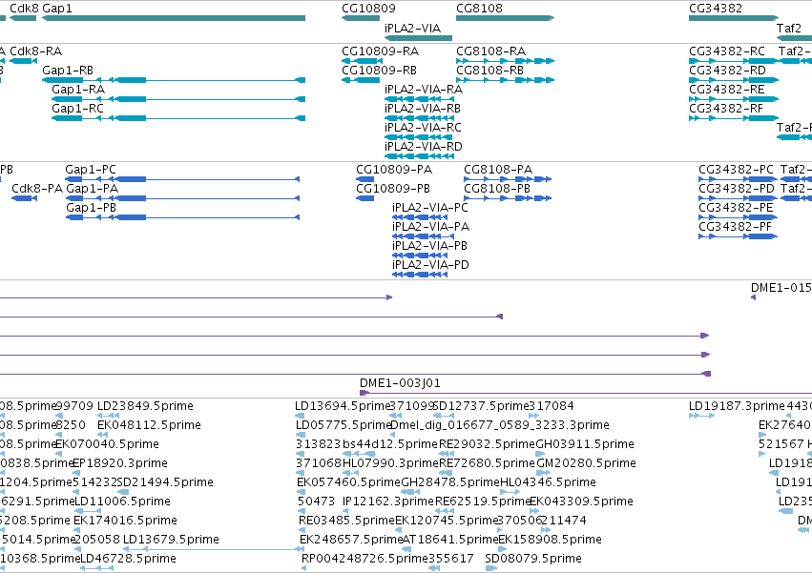Click EST label LD05775.5prime
The image size is (812, 573).
344,425
